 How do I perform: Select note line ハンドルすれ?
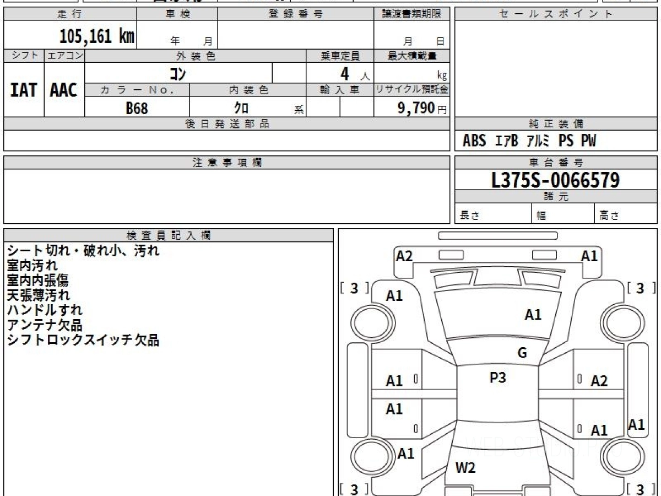click(45, 310)
